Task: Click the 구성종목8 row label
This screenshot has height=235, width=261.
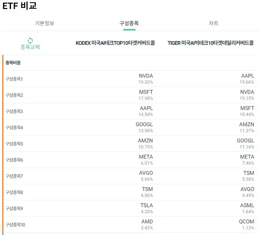Action: coord(14,192)
